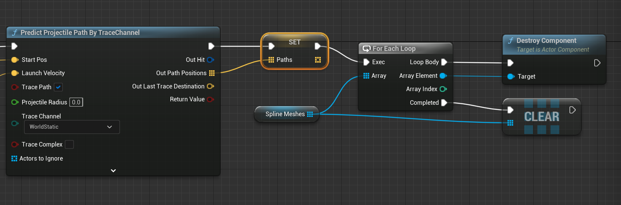Click the CLEAR node array input pin
Viewport: 621px width, 205px height.
(x=511, y=123)
